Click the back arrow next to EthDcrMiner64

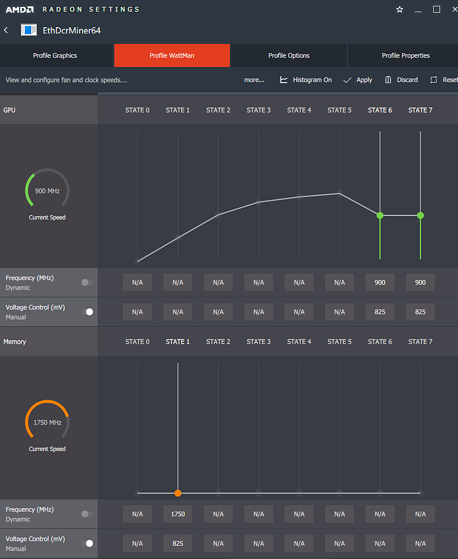point(6,30)
